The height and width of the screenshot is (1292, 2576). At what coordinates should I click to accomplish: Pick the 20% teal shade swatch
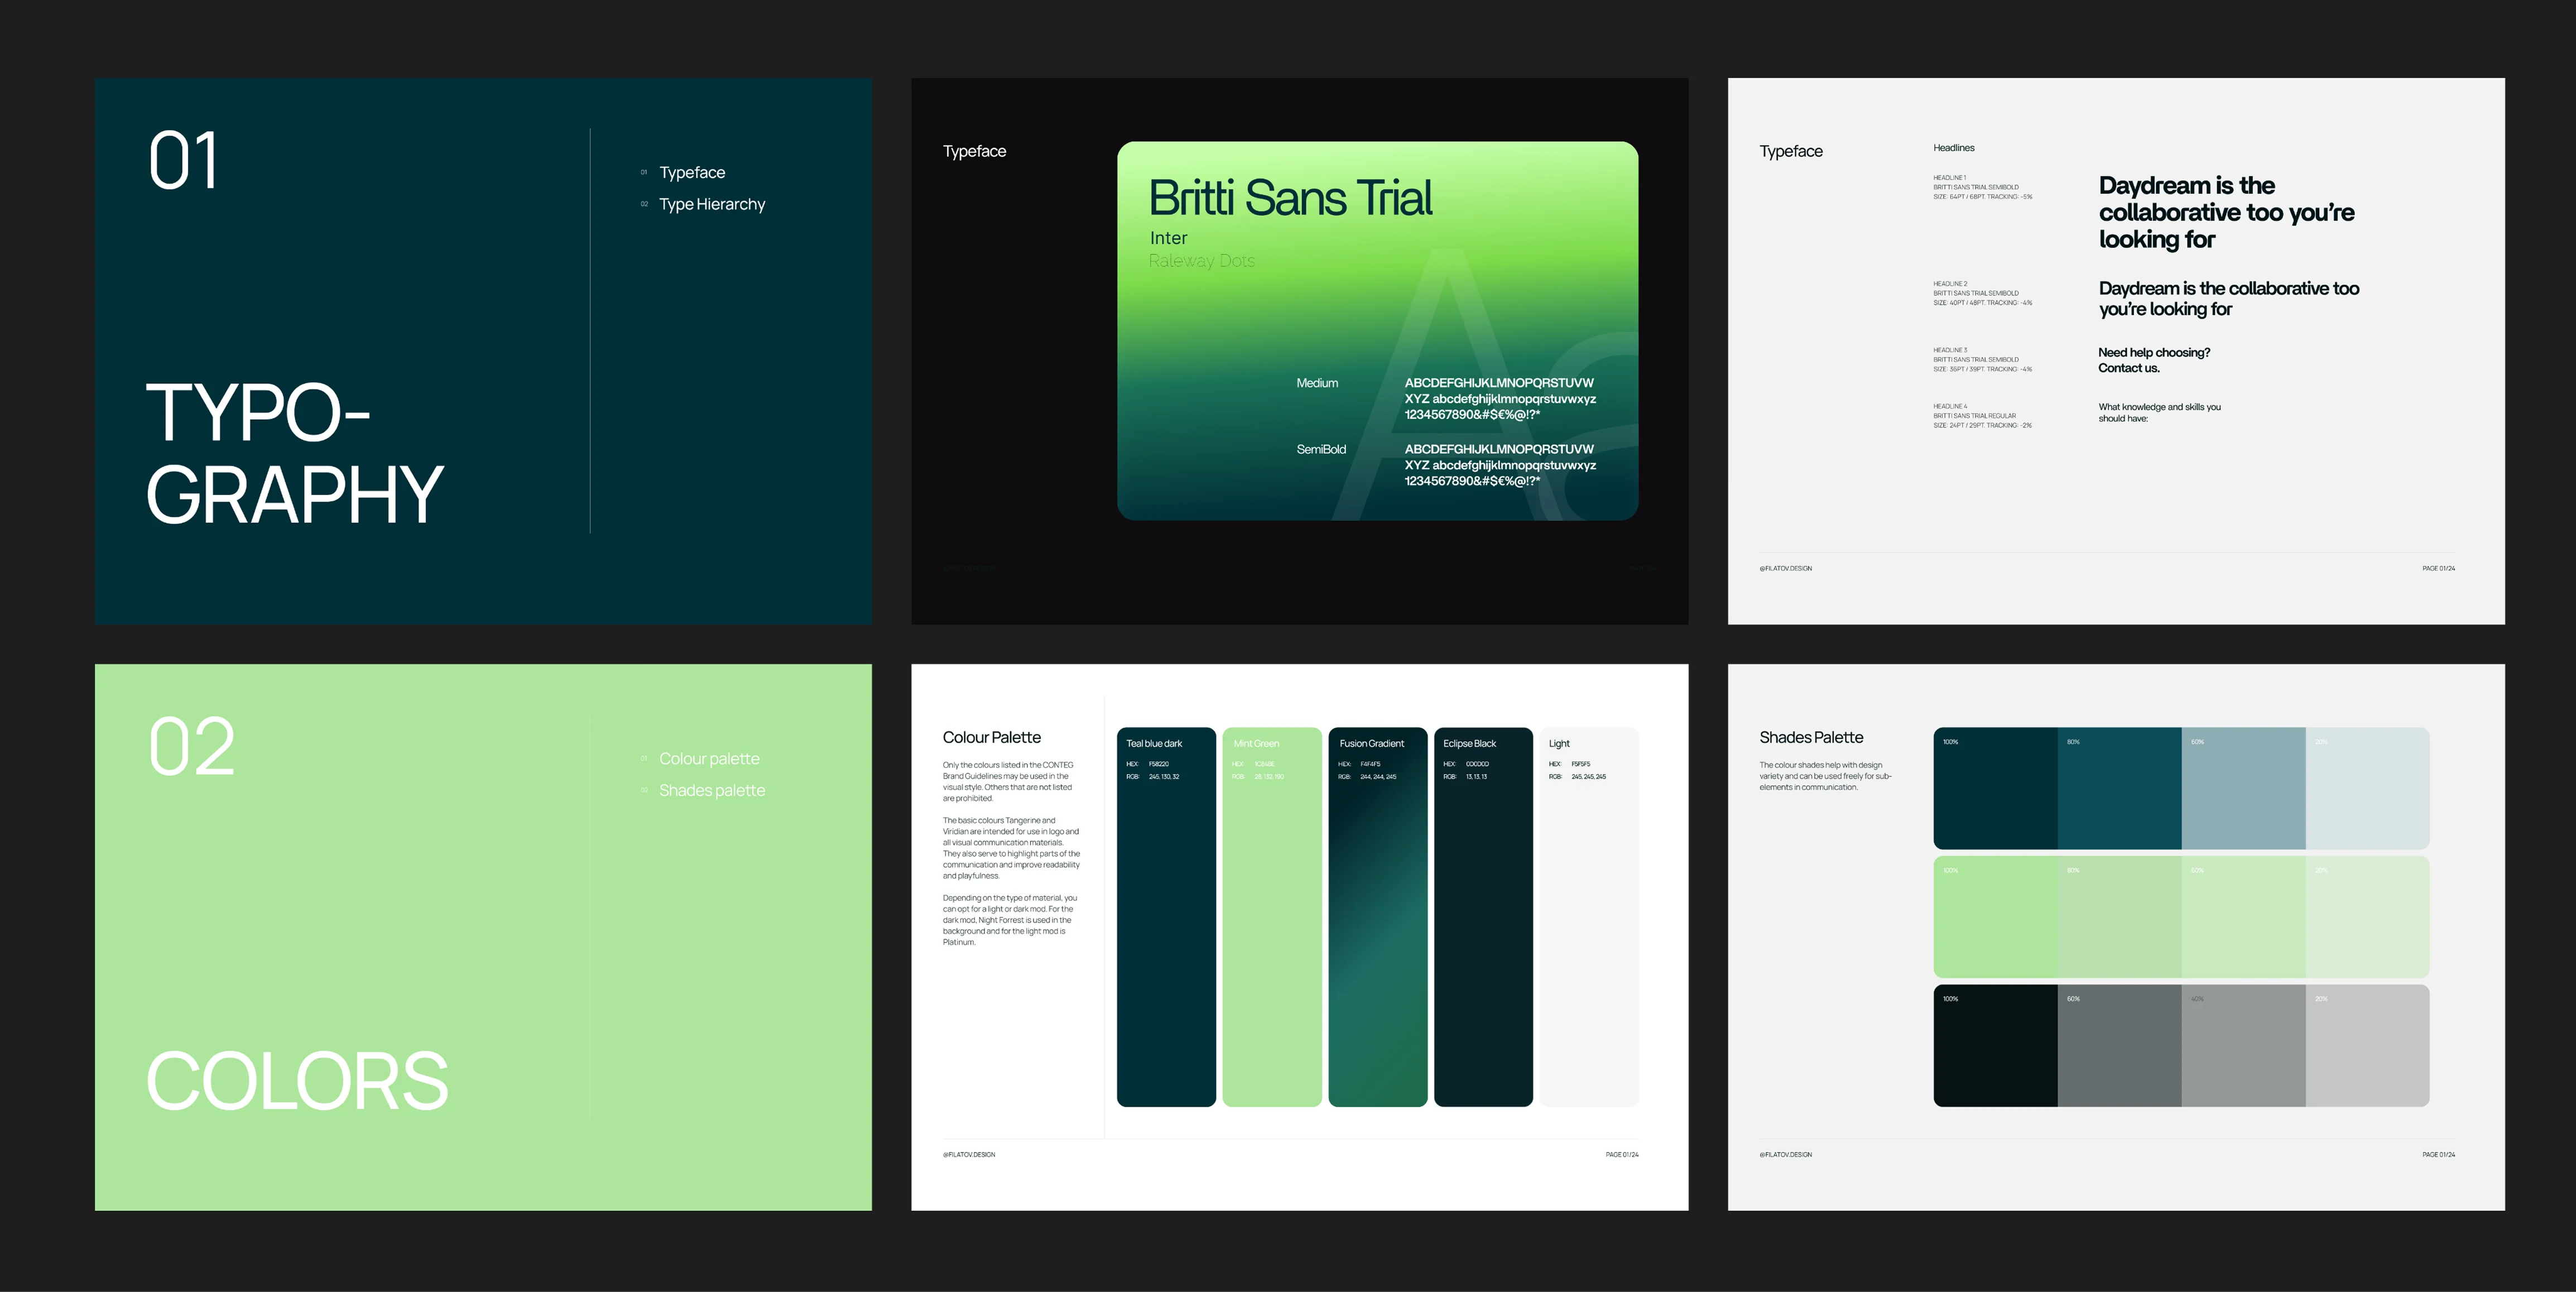(2367, 788)
